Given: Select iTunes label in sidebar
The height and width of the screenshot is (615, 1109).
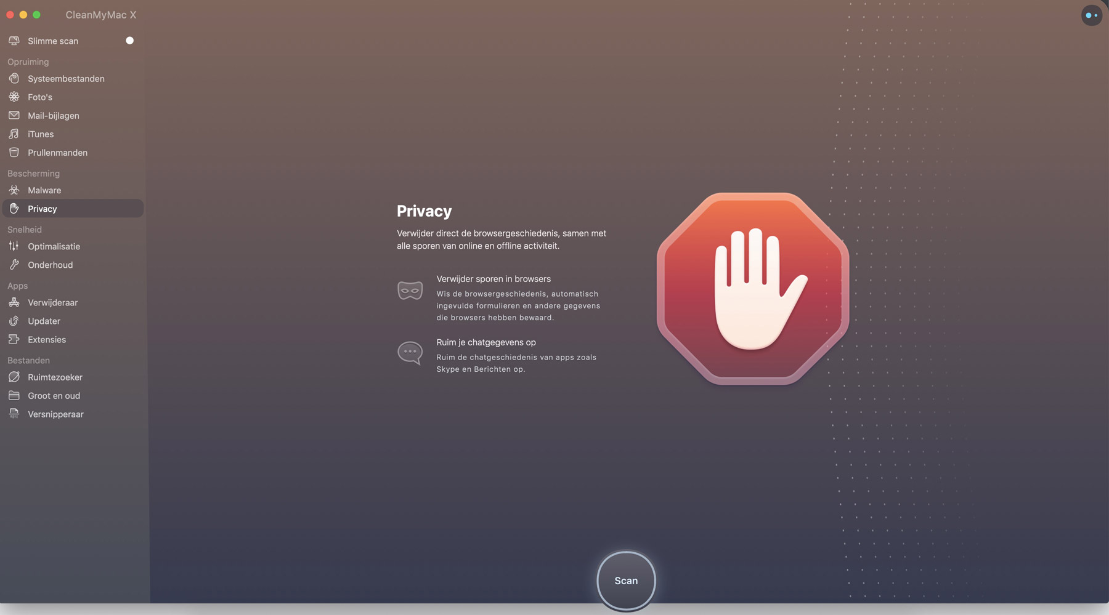Looking at the screenshot, I should (x=41, y=134).
